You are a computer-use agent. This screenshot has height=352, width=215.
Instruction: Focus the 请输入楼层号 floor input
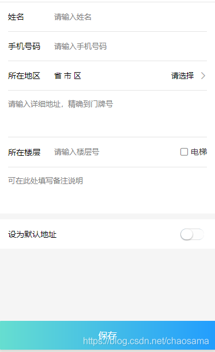pyautogui.click(x=114, y=152)
